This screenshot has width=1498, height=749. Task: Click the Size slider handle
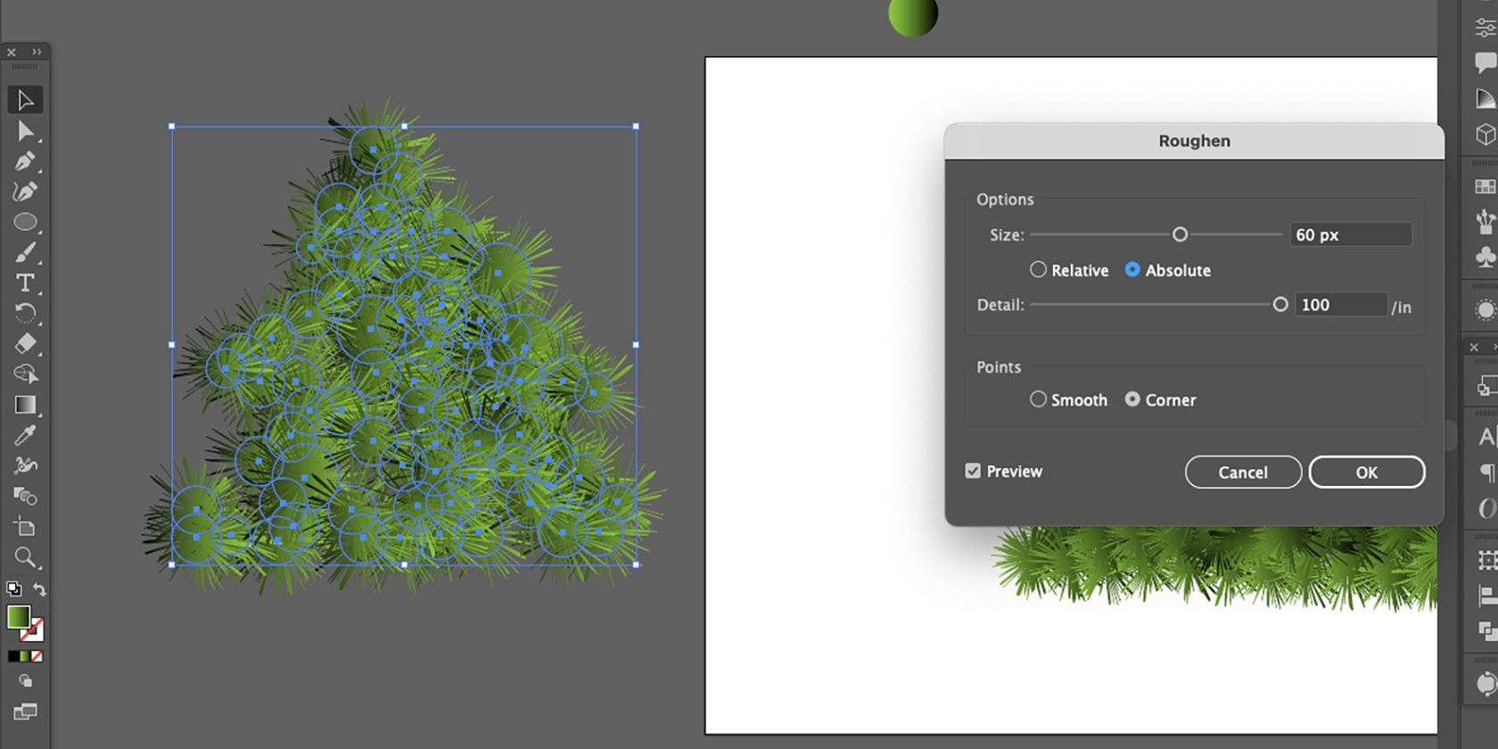1180,235
